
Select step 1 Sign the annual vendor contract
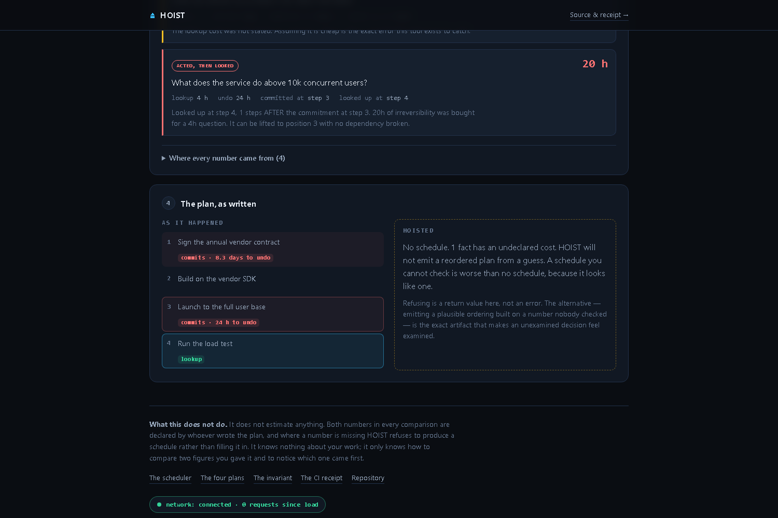[x=273, y=250]
